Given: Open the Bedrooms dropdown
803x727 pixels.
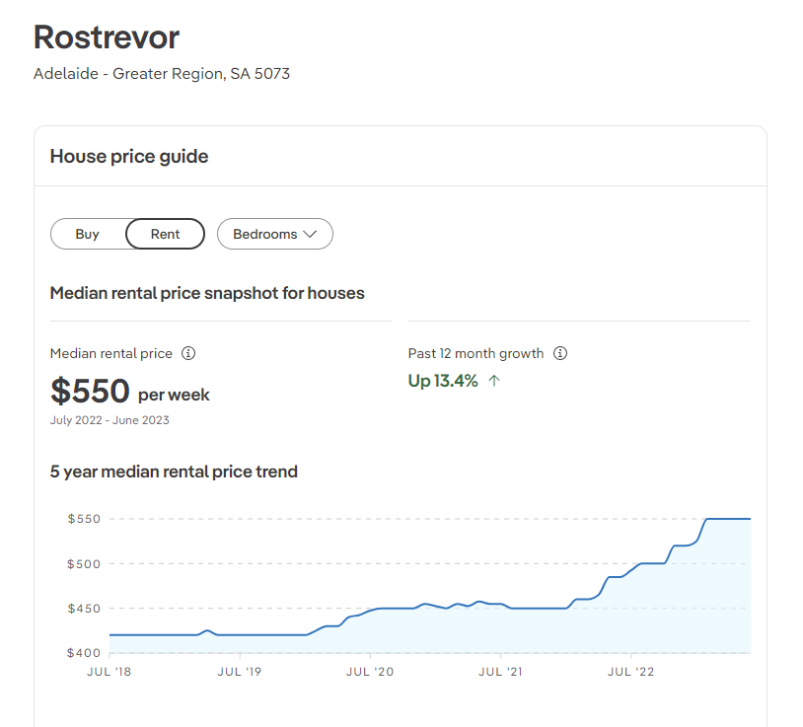Looking at the screenshot, I should point(274,234).
